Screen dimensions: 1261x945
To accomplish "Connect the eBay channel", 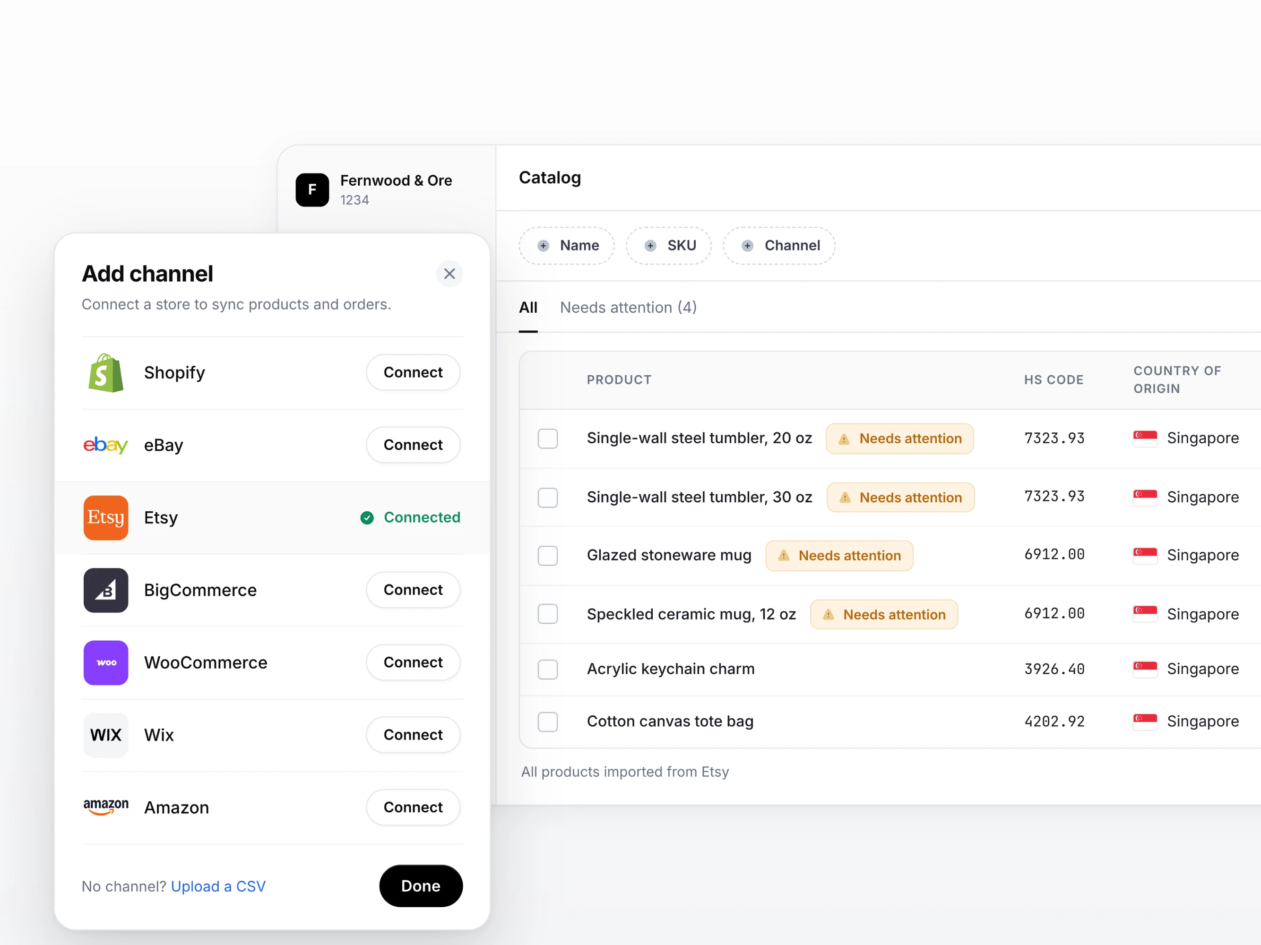I will 413,445.
